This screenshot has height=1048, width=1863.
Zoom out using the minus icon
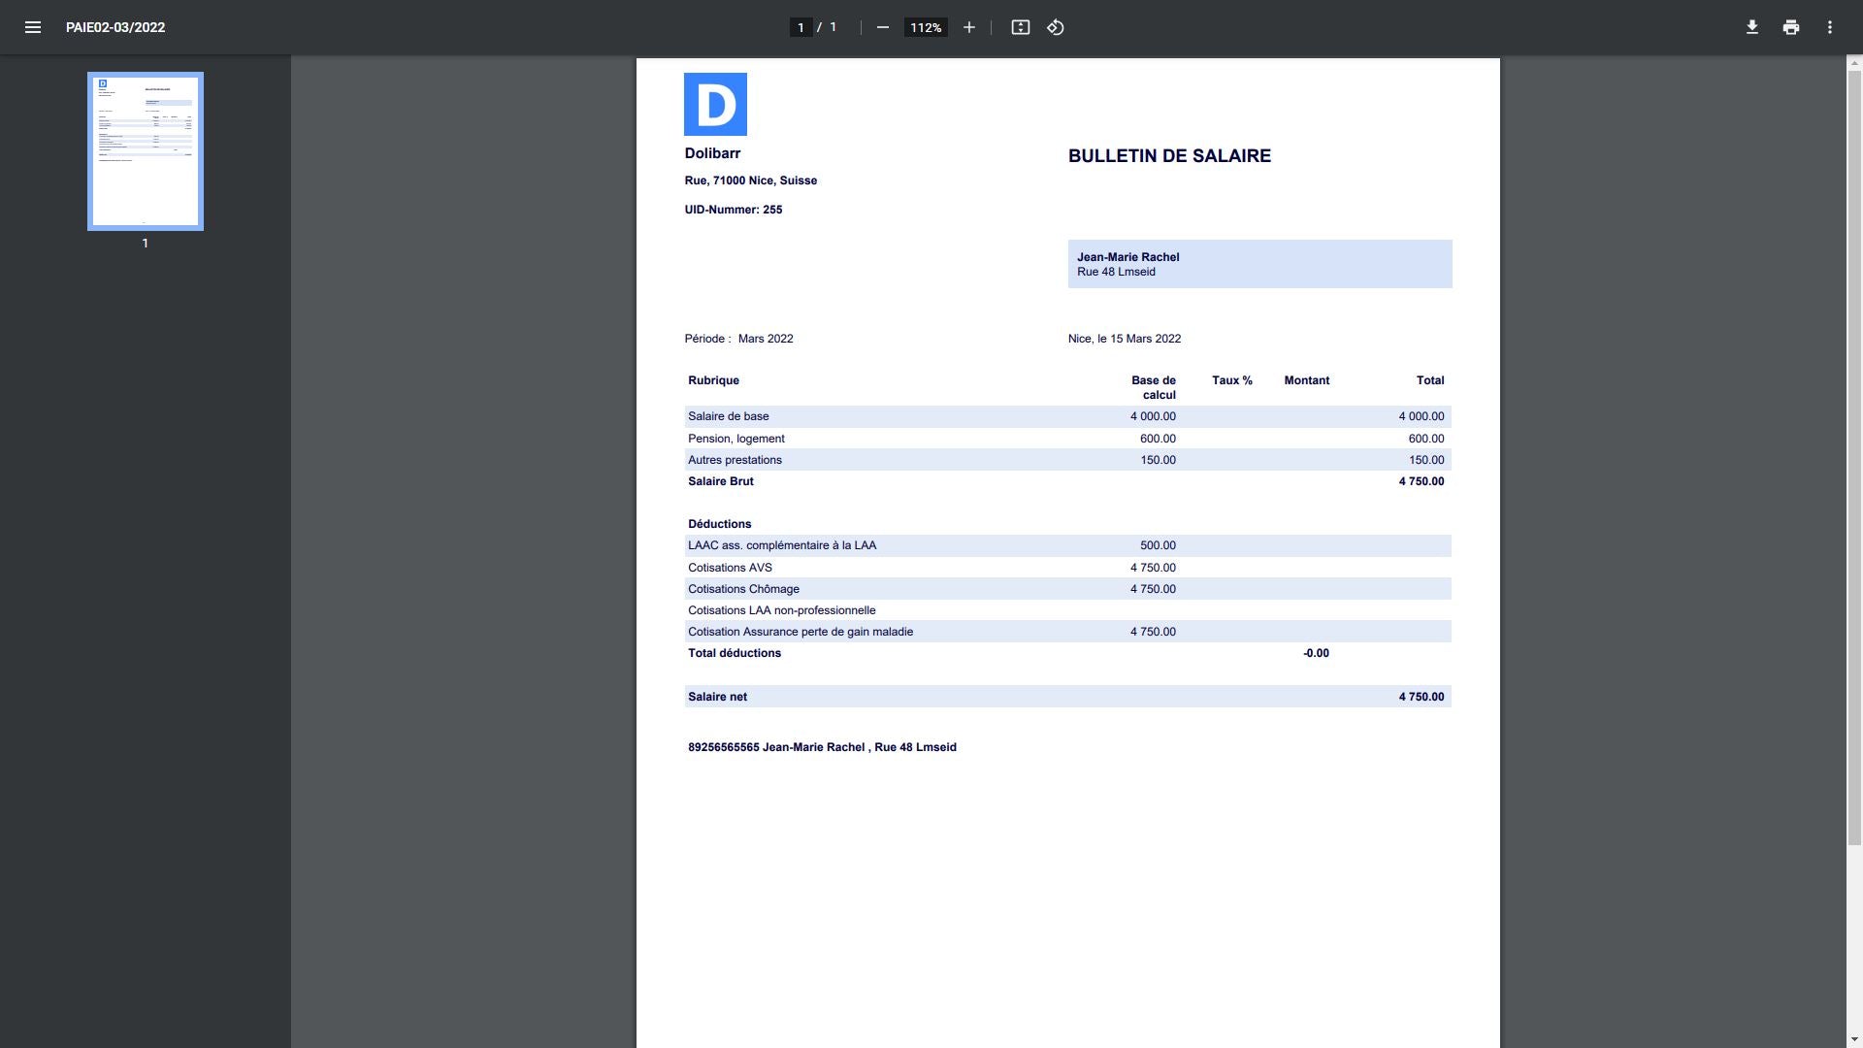pyautogui.click(x=882, y=27)
